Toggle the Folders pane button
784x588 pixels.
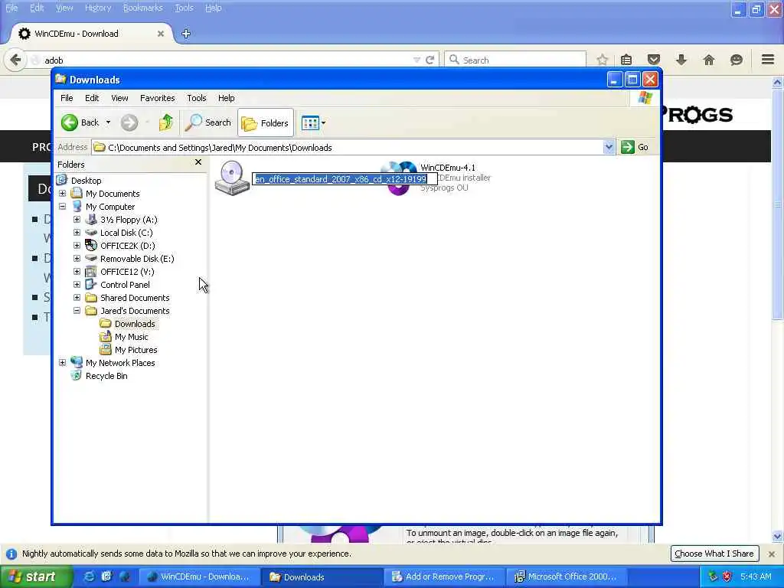266,122
